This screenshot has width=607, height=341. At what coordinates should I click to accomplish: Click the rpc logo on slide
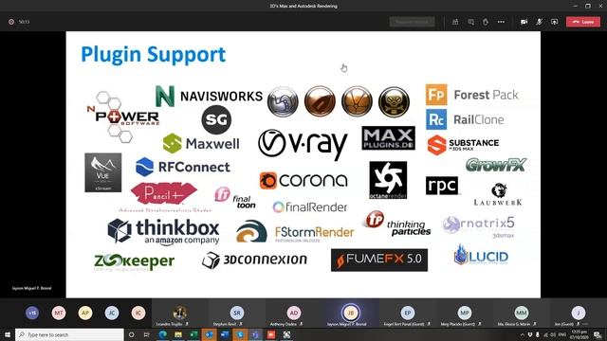(442, 186)
